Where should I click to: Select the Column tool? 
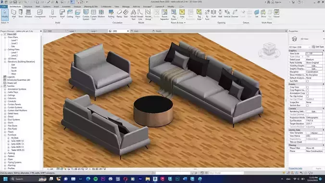coord(53,13)
